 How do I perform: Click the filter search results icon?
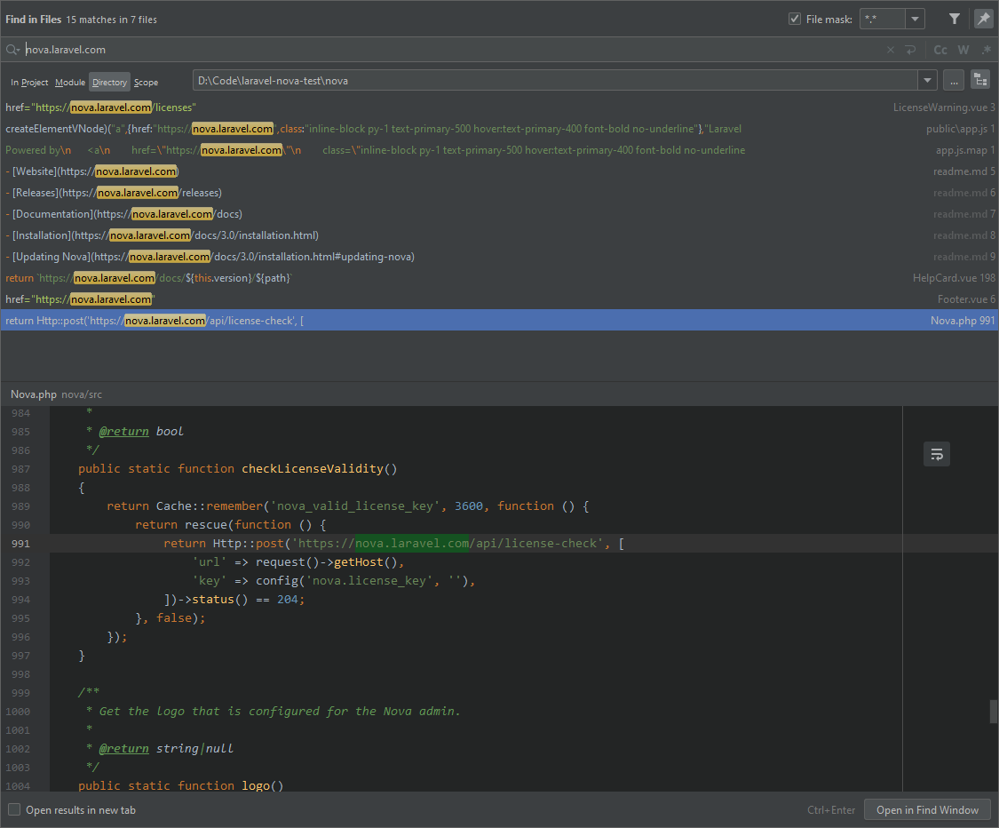point(955,19)
